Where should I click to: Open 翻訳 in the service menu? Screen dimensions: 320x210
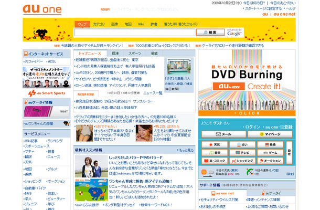28,156
